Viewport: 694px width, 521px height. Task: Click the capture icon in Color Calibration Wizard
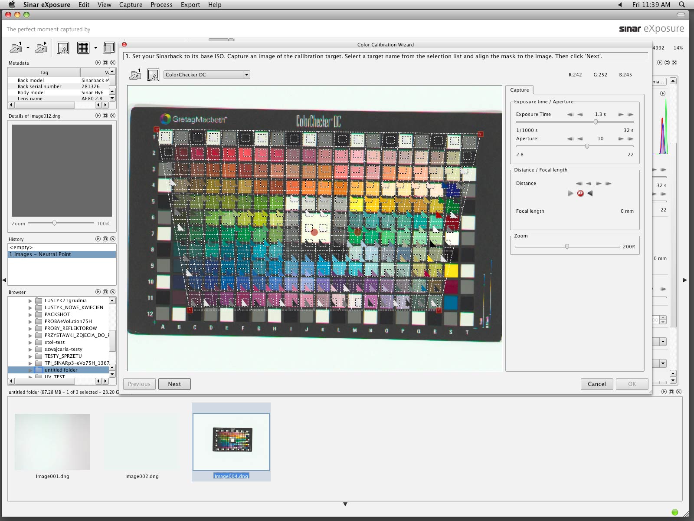pyautogui.click(x=135, y=75)
